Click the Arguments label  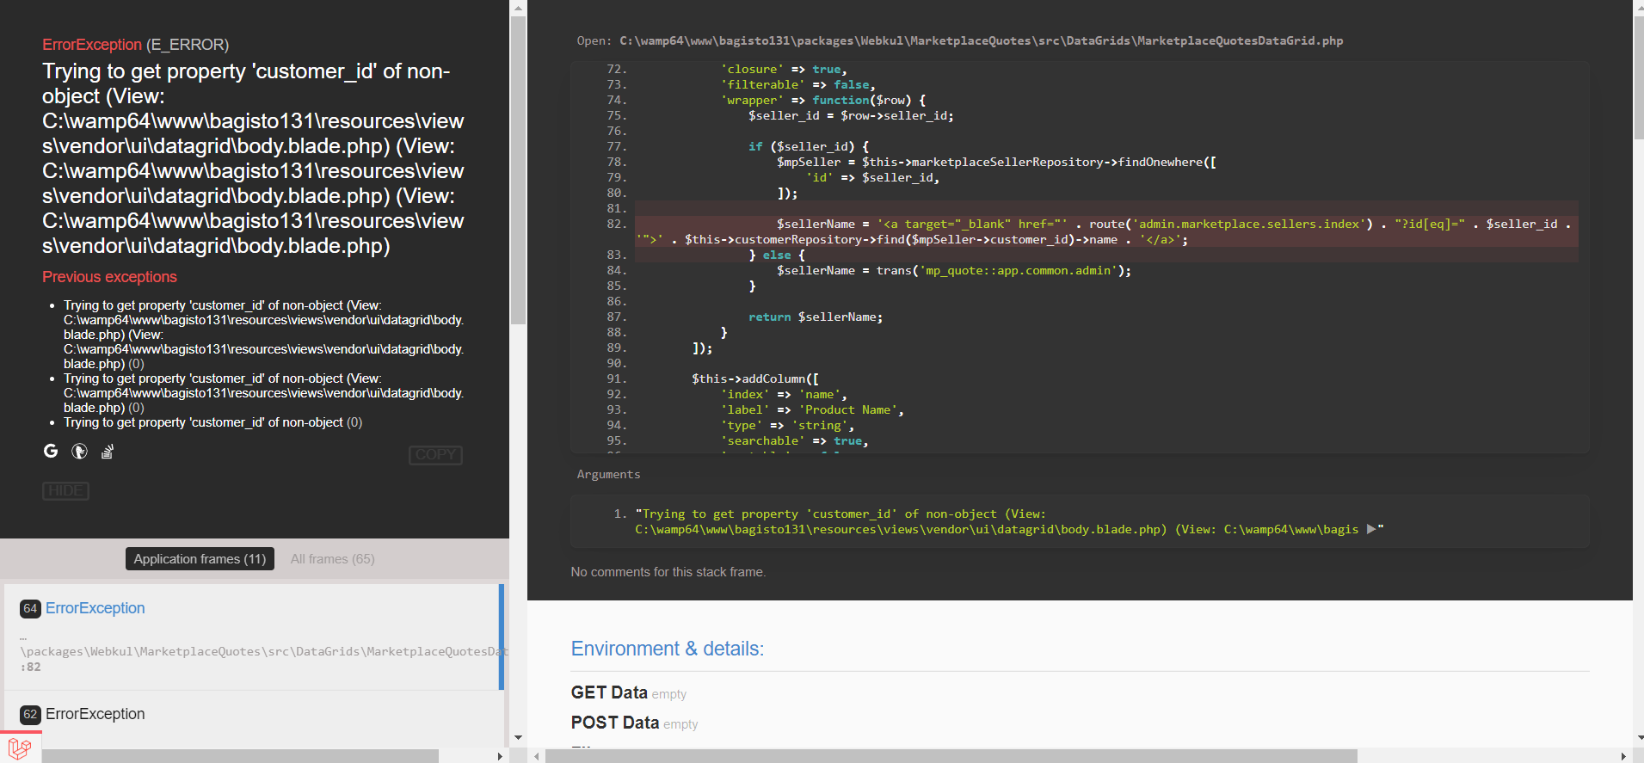click(x=608, y=474)
